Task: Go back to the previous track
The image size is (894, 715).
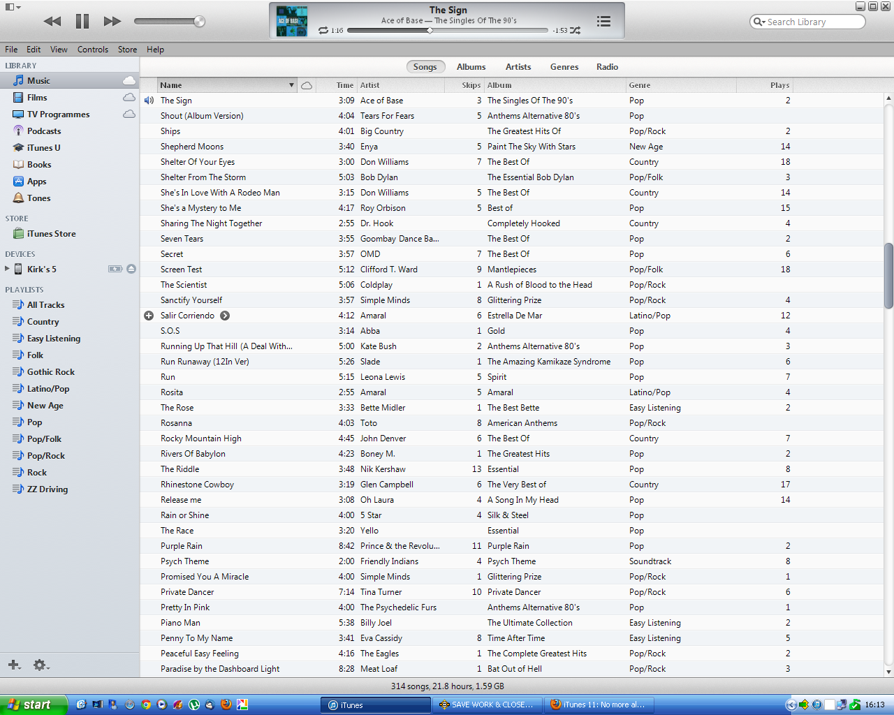Action: (x=52, y=21)
